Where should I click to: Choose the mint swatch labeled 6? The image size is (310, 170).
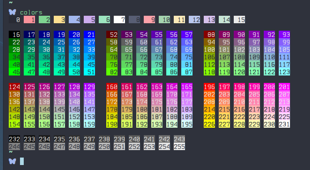pos(105,19)
